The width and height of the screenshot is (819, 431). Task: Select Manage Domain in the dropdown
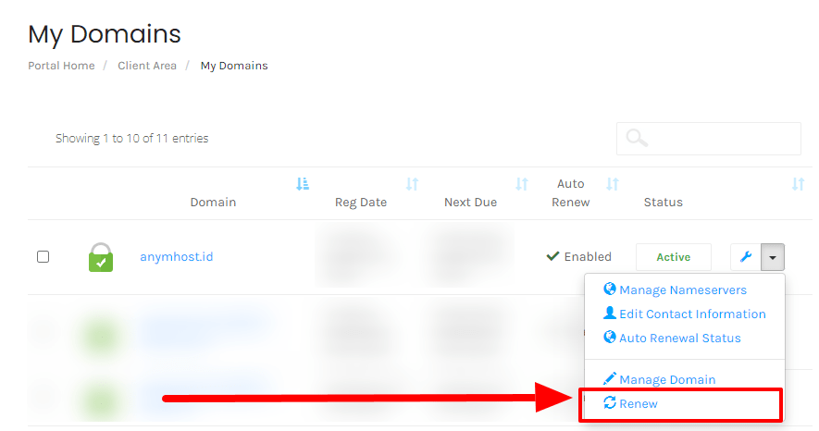tap(667, 379)
